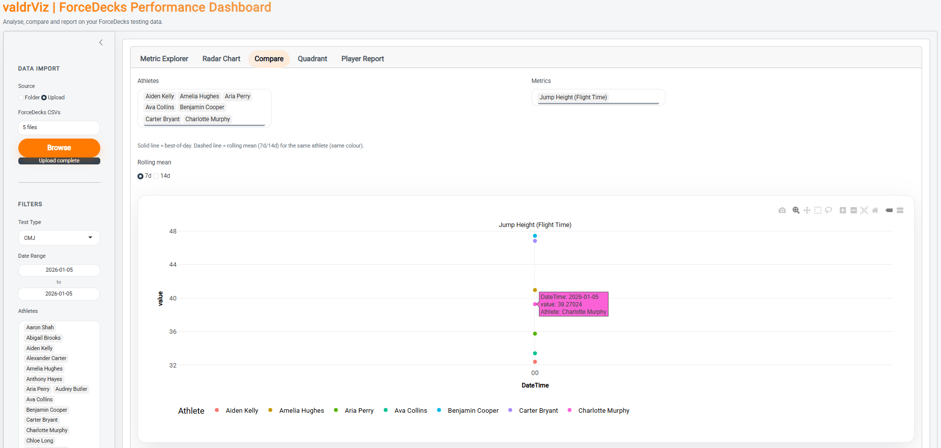Click Aria Perry chip in Compare Athletes box
The height and width of the screenshot is (448, 941).
(238, 96)
